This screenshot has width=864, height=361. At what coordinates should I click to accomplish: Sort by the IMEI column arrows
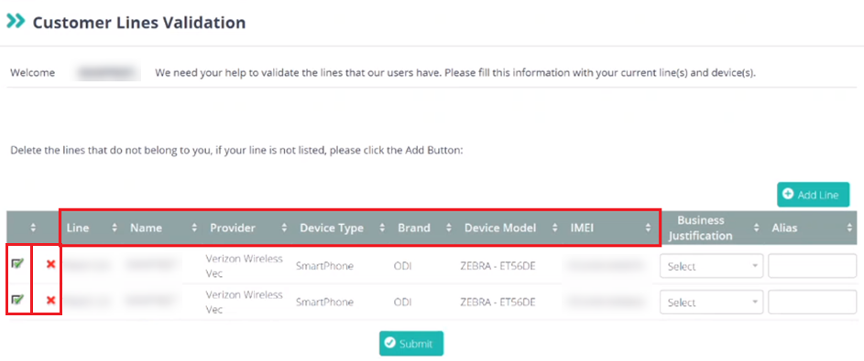click(x=648, y=228)
